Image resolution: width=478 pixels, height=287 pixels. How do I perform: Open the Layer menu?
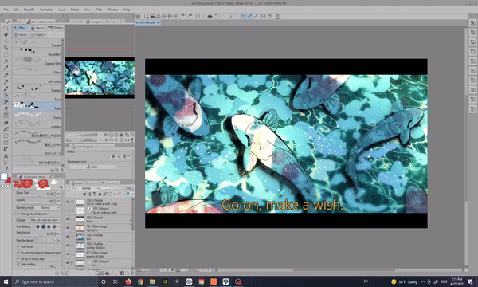pos(62,10)
